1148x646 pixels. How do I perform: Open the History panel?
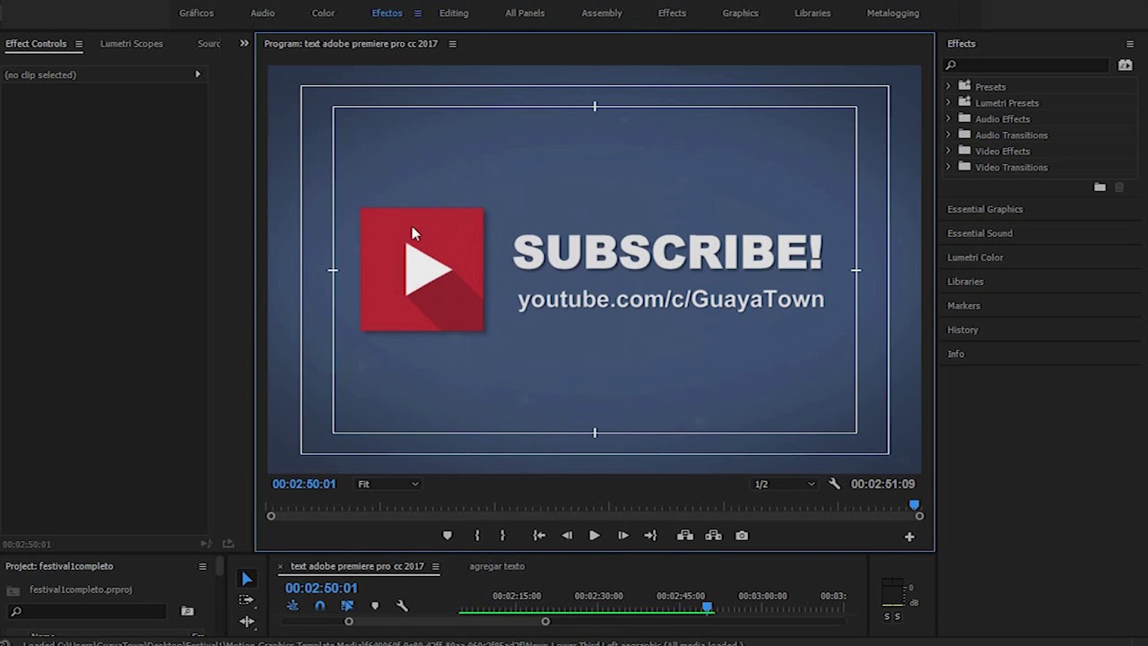[962, 330]
